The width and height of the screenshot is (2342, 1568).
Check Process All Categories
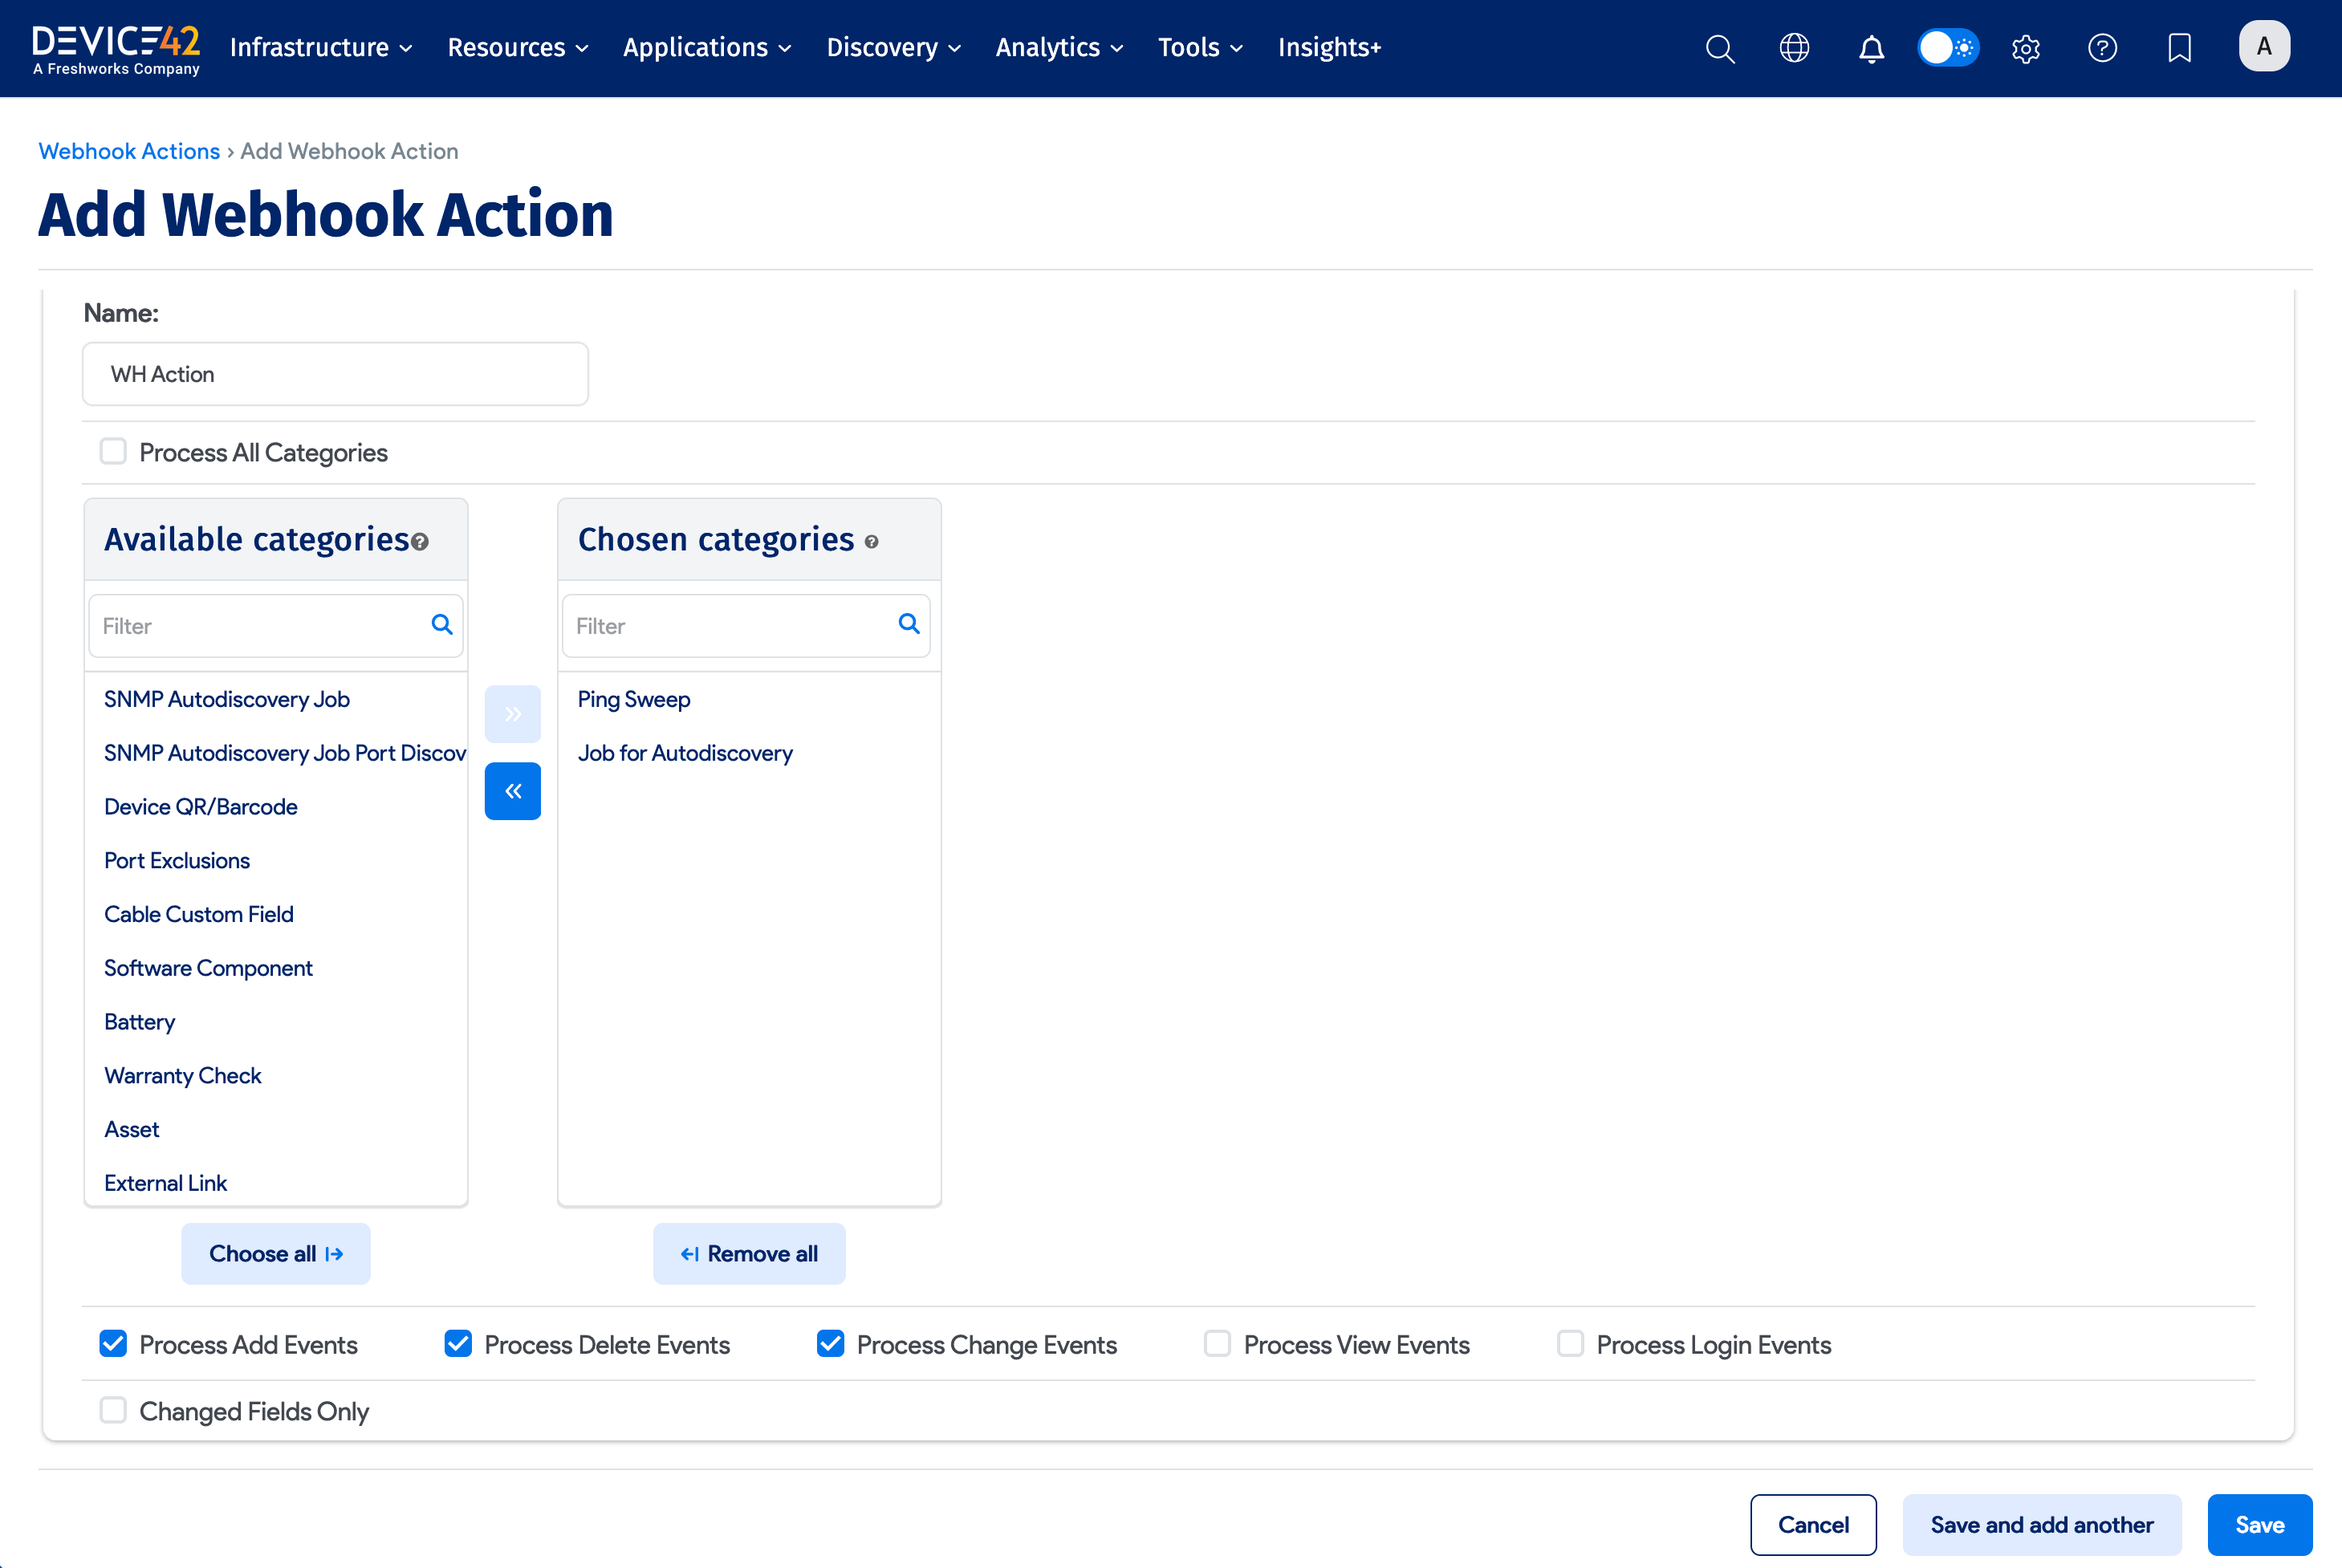pos(113,452)
